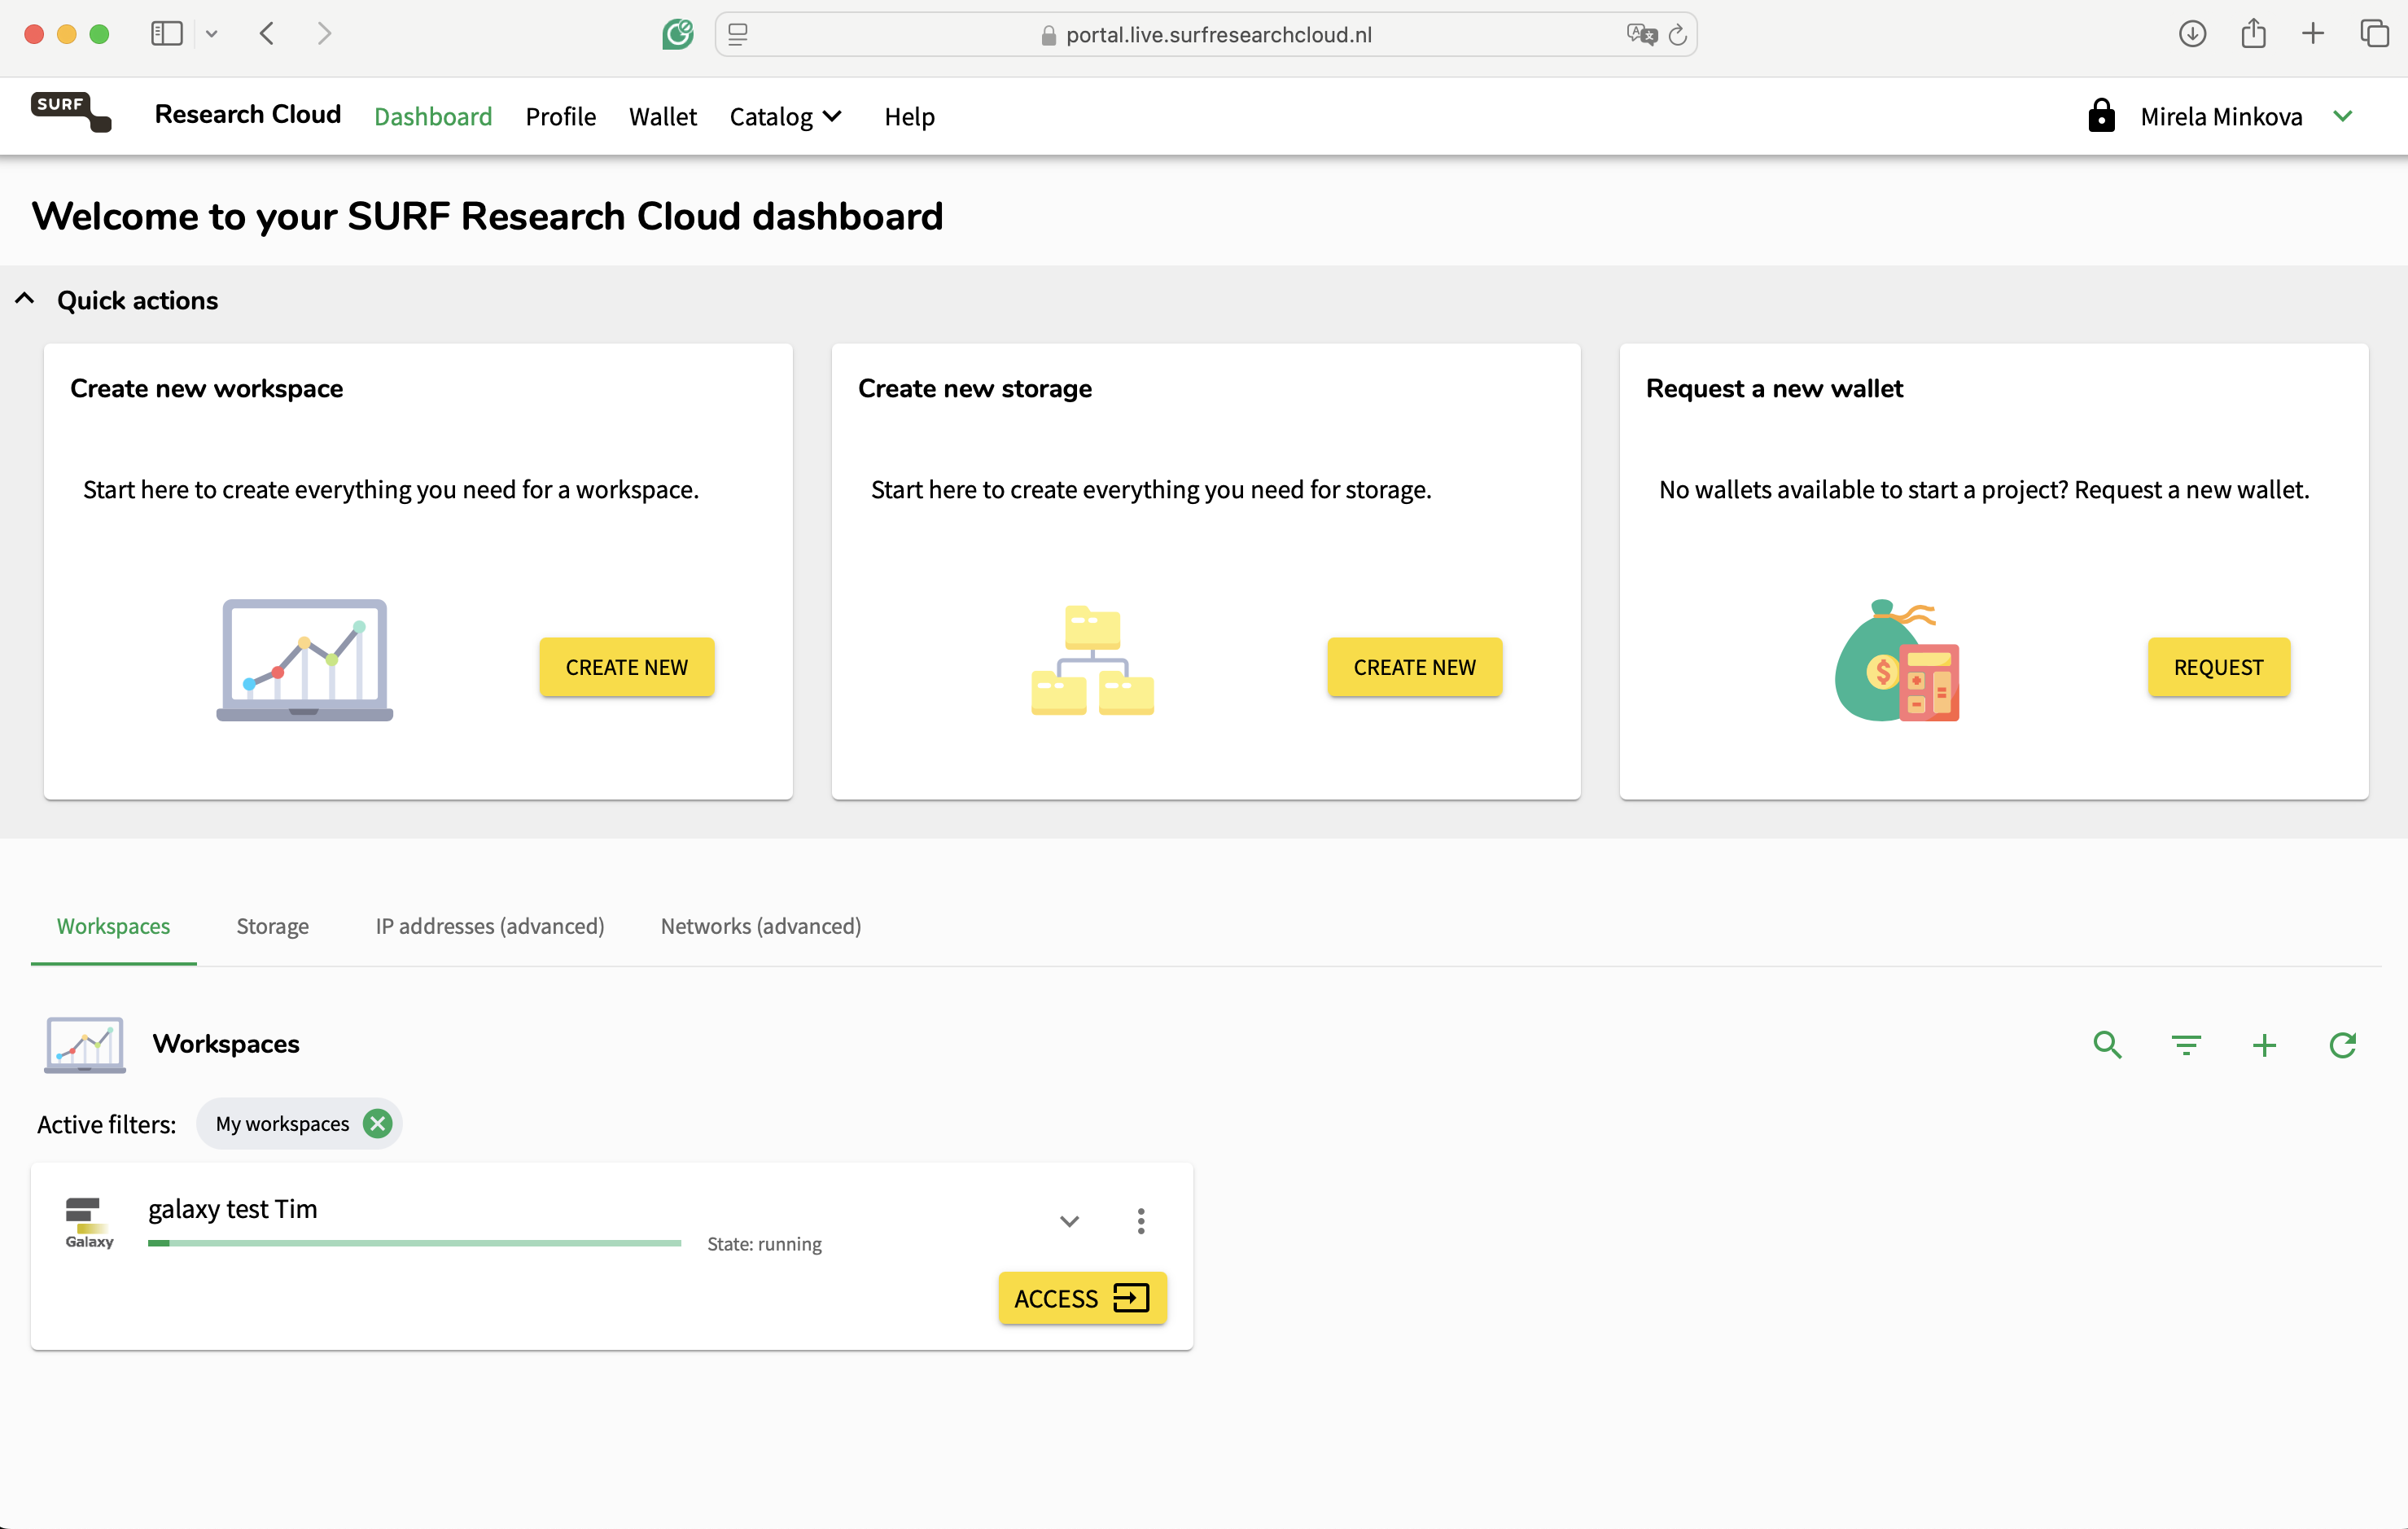The height and width of the screenshot is (1529, 2408).
Task: Click the Create new workspace heading
Action: pyautogui.click(x=206, y=388)
